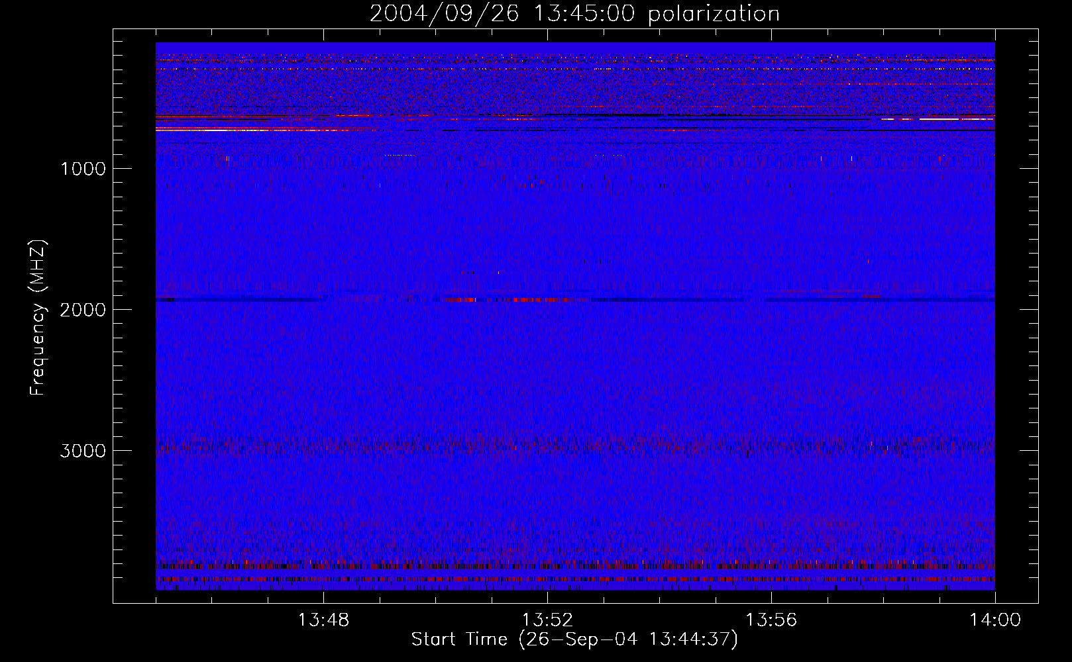The image size is (1072, 662).
Task: Click the x-axis tick label '13:52'
Action: click(547, 620)
